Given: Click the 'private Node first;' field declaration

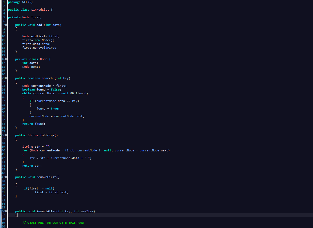Looking at the screenshot, I should point(25,17).
